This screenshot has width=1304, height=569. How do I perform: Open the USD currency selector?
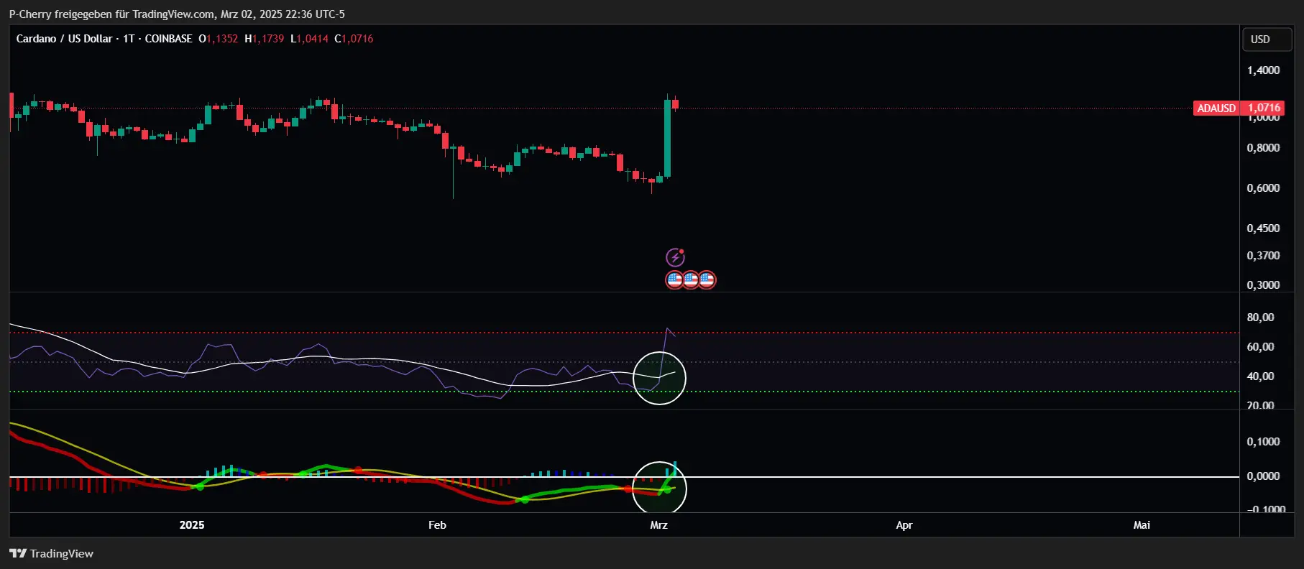coord(1267,40)
